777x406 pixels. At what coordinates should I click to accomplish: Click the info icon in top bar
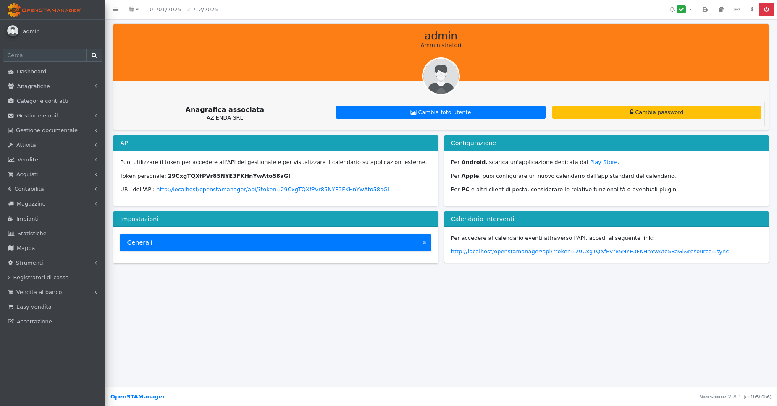752,9
